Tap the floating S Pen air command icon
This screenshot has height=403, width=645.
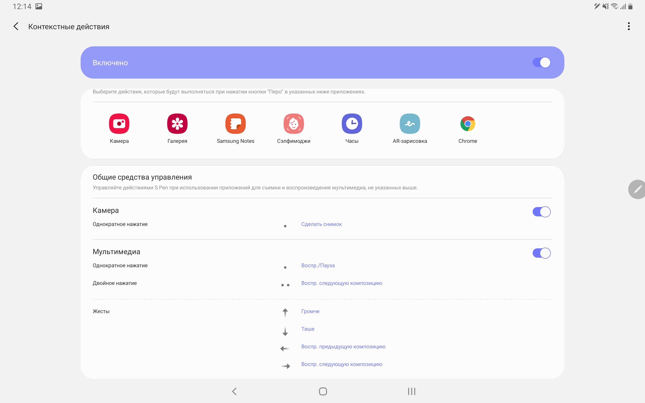click(x=637, y=189)
